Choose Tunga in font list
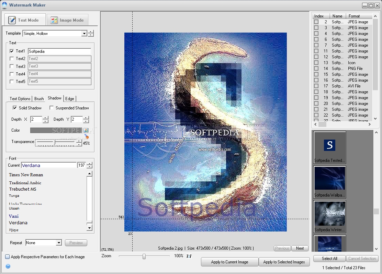The height and width of the screenshot is (274, 382). pos(14,196)
